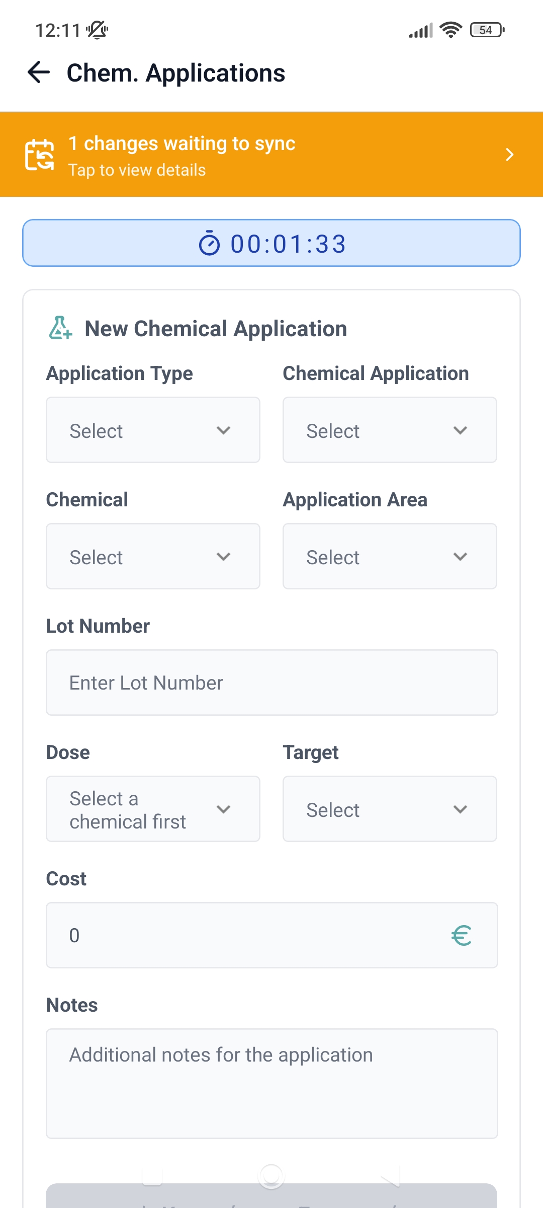The image size is (543, 1208).
Task: Choose an Application Area from the dropdown
Action: tap(390, 557)
